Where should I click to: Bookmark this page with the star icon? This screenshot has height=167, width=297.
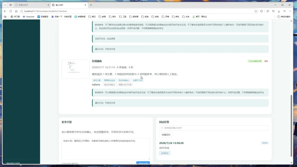[256, 11]
